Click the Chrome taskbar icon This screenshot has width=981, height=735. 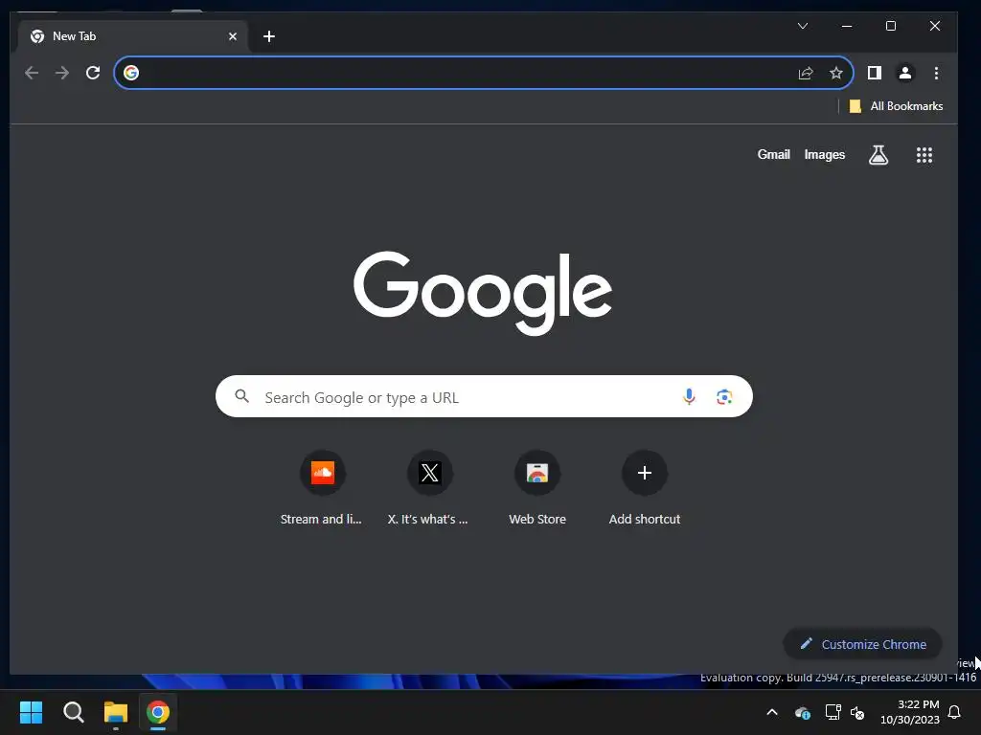(158, 712)
